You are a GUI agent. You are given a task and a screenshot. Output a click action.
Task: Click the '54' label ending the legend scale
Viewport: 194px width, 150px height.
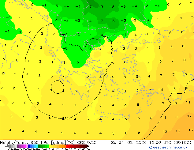click(88, 149)
